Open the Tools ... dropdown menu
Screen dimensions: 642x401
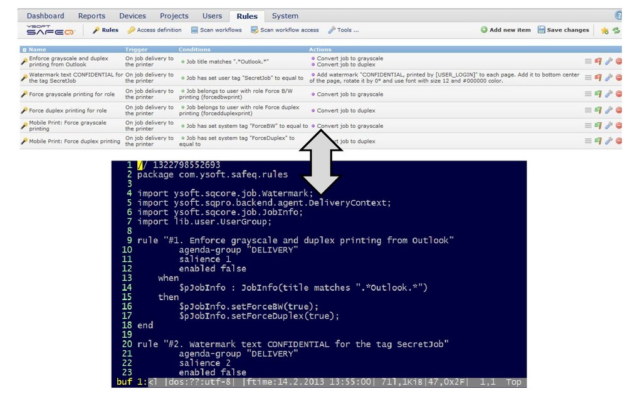(x=343, y=30)
